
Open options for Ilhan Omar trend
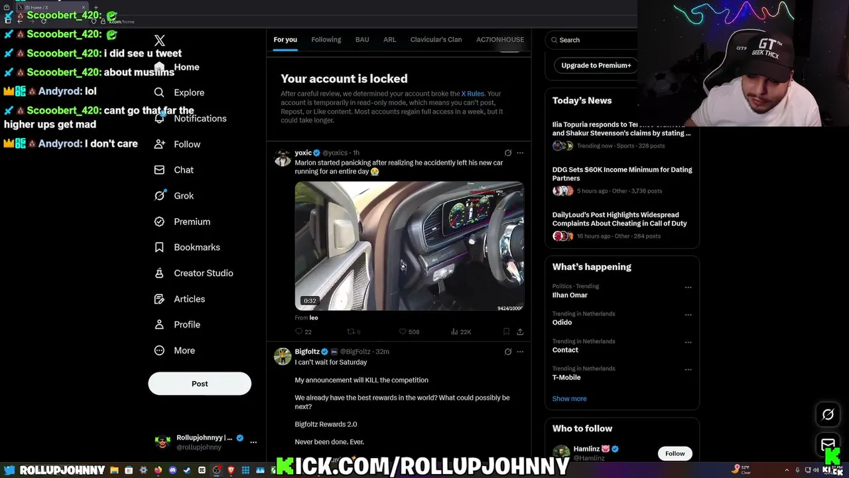(x=688, y=287)
